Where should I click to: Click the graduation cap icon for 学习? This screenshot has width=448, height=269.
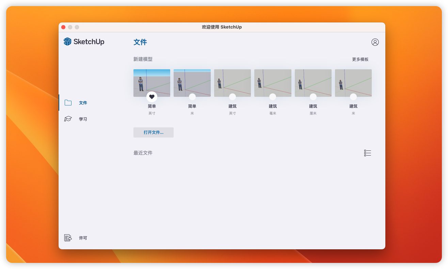point(68,119)
